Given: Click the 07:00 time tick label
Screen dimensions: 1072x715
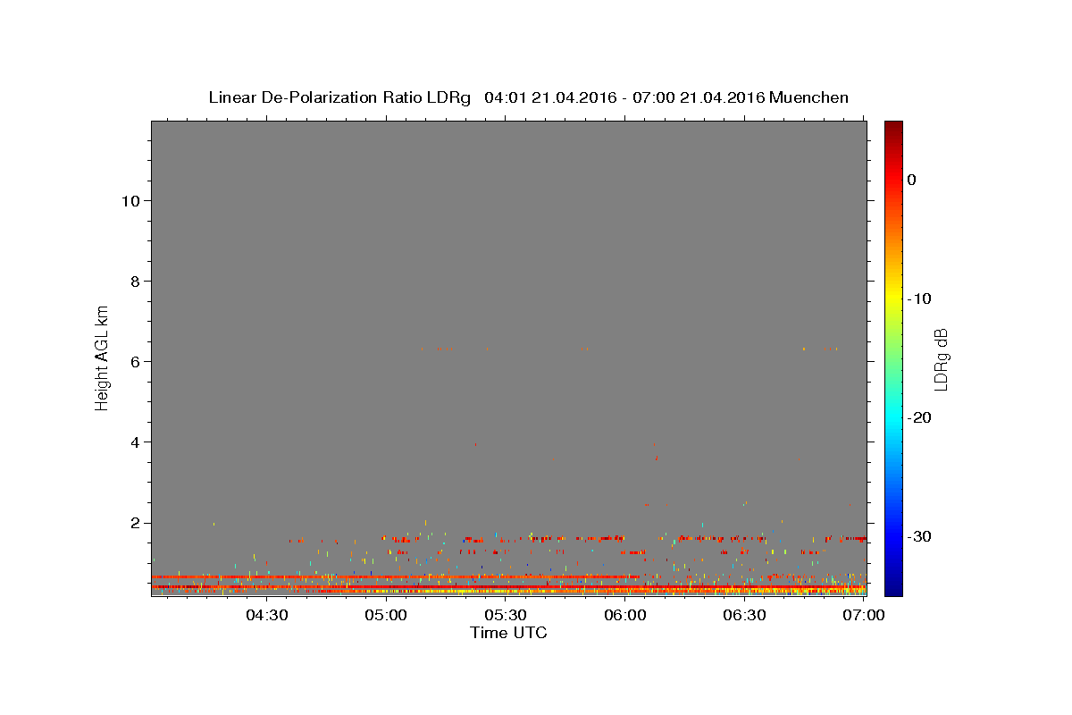Looking at the screenshot, I should click(864, 615).
